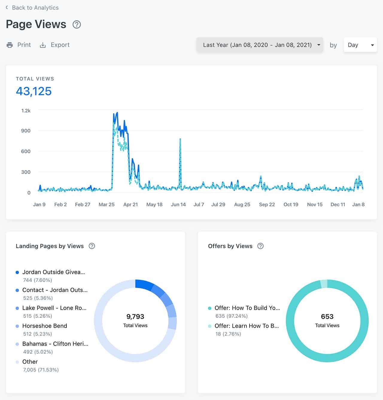383x400 pixels.
Task: Click the Dec 11 x-axis label
Action: 338,204
